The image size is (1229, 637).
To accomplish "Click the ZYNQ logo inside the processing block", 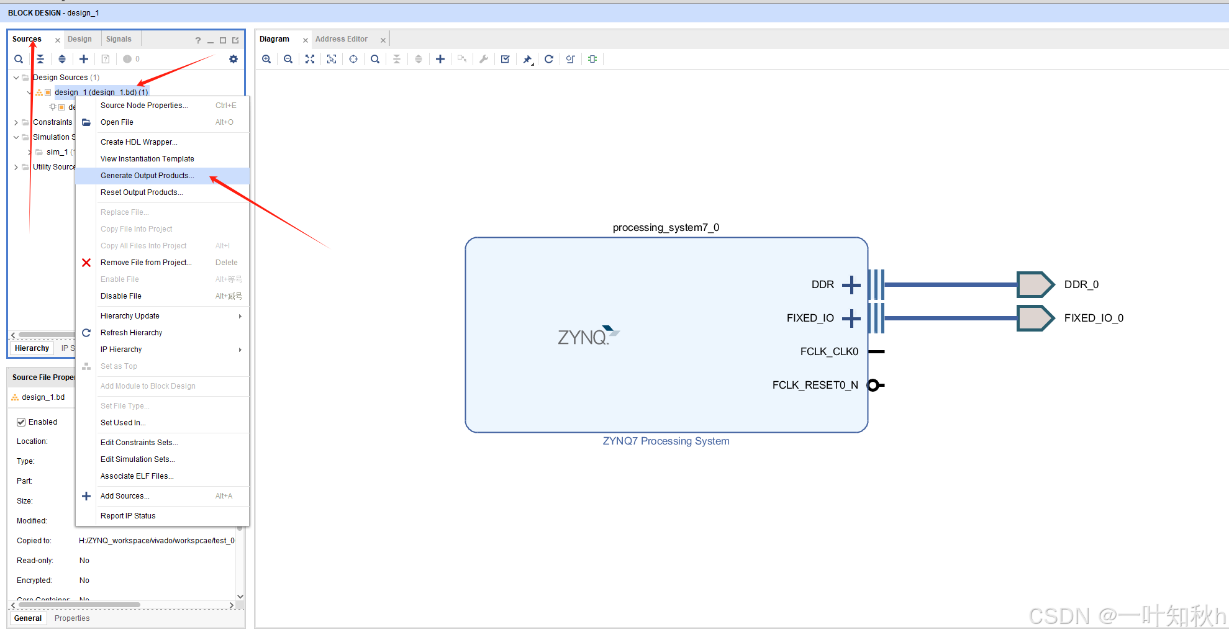I will click(588, 335).
